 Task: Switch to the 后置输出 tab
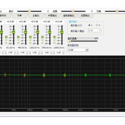[x=85, y=16]
